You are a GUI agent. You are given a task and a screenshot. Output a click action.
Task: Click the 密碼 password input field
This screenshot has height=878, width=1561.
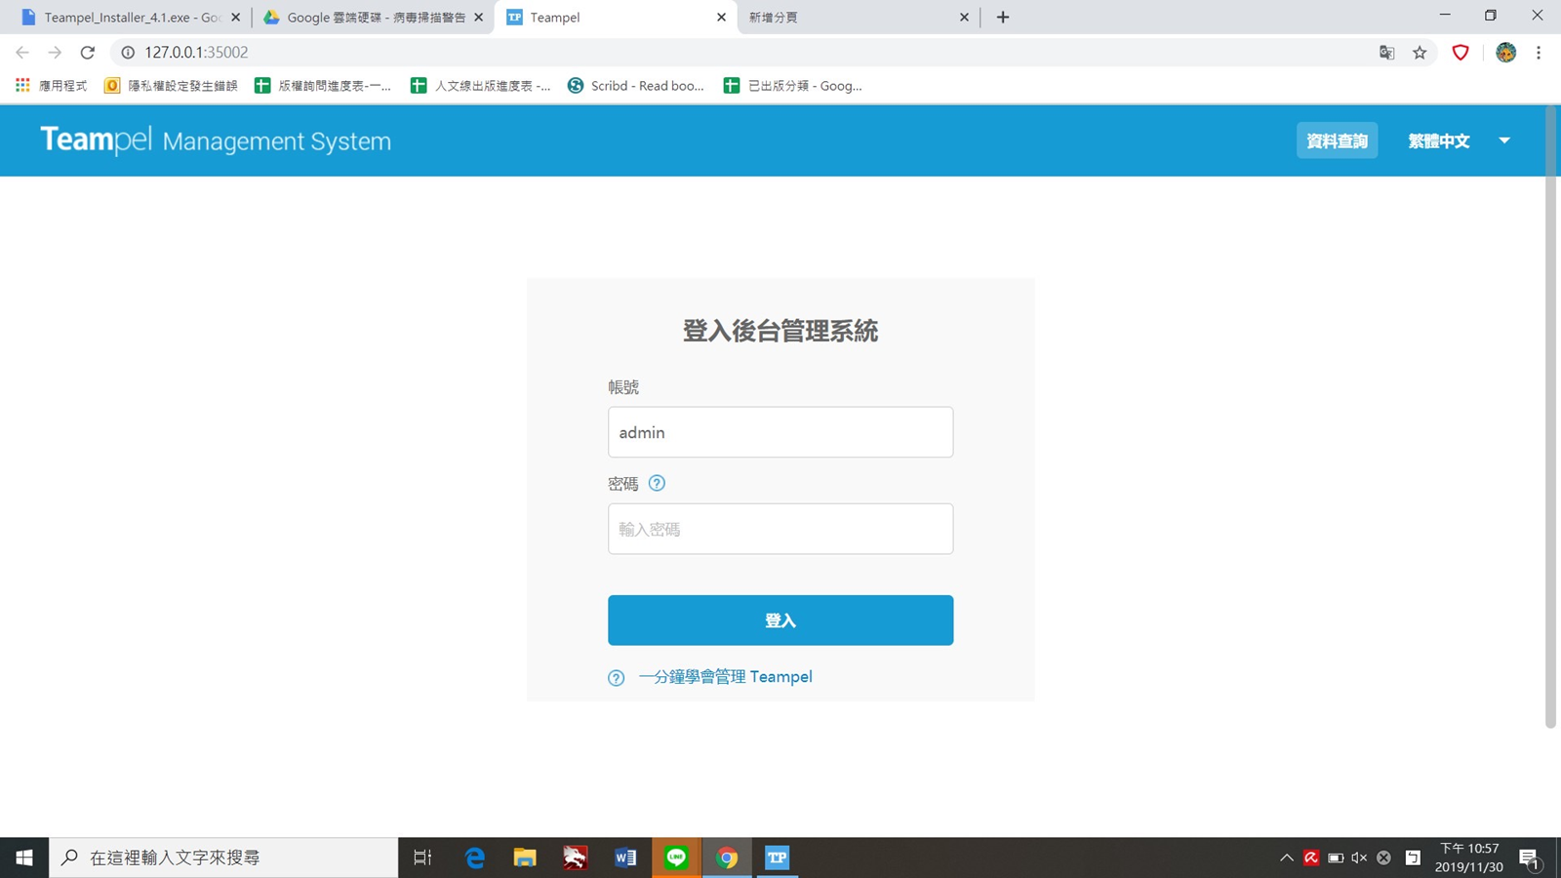pos(780,529)
